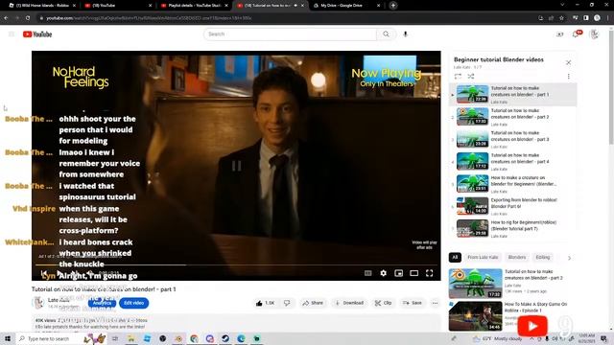Focus the YouTube search field
This screenshot has height=345, width=614.
pos(290,34)
